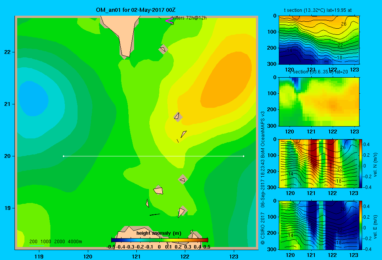Open the temperature section panel
The width and height of the screenshot is (382, 260).
(319, 40)
